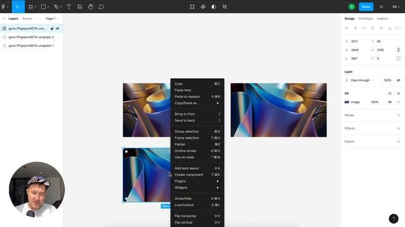Select layer guns-PFgwpnx8STA-unsplash 2

tap(31, 37)
